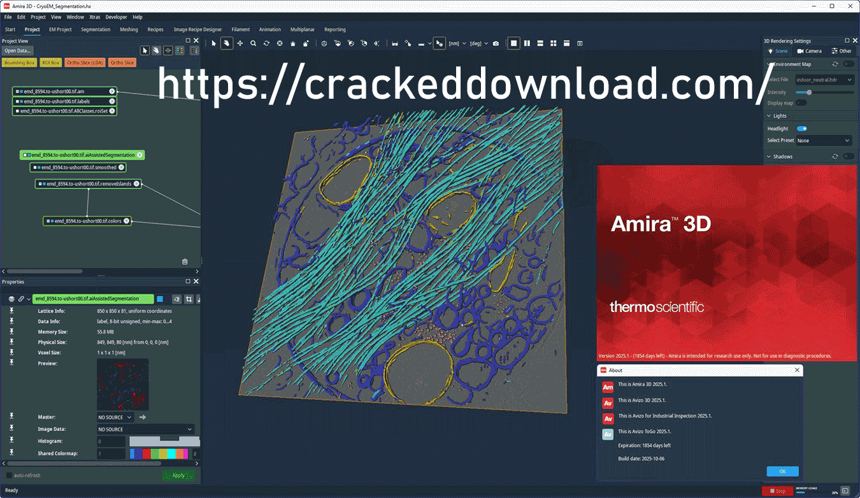The width and height of the screenshot is (860, 498).
Task: Select the trackball hand tool in the viewer toolbar
Action: (x=227, y=43)
